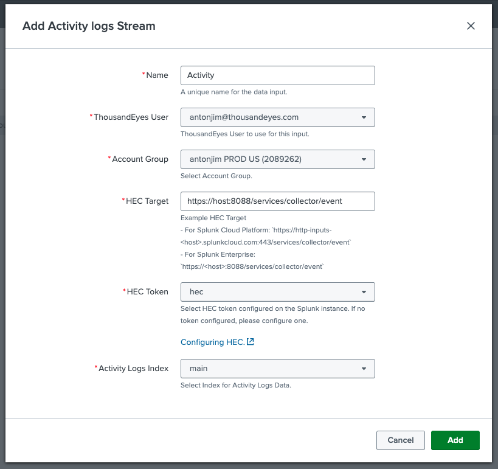
Task: Click the ThousandEyes User field label
Action: pyautogui.click(x=131, y=117)
